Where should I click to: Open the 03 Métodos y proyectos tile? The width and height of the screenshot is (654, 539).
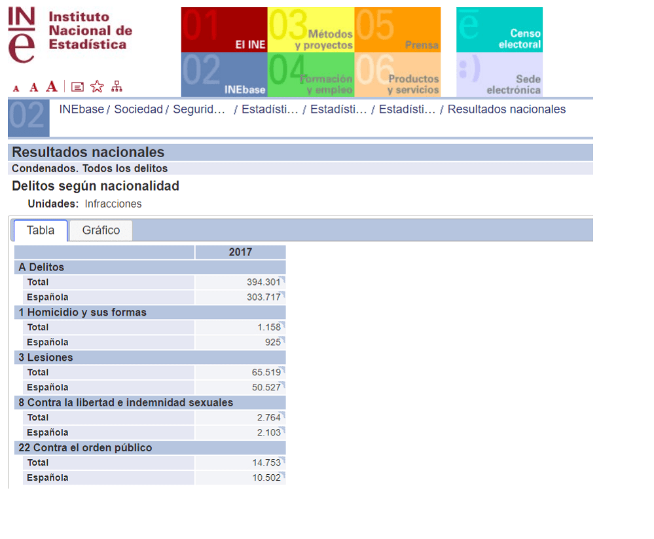pyautogui.click(x=311, y=29)
